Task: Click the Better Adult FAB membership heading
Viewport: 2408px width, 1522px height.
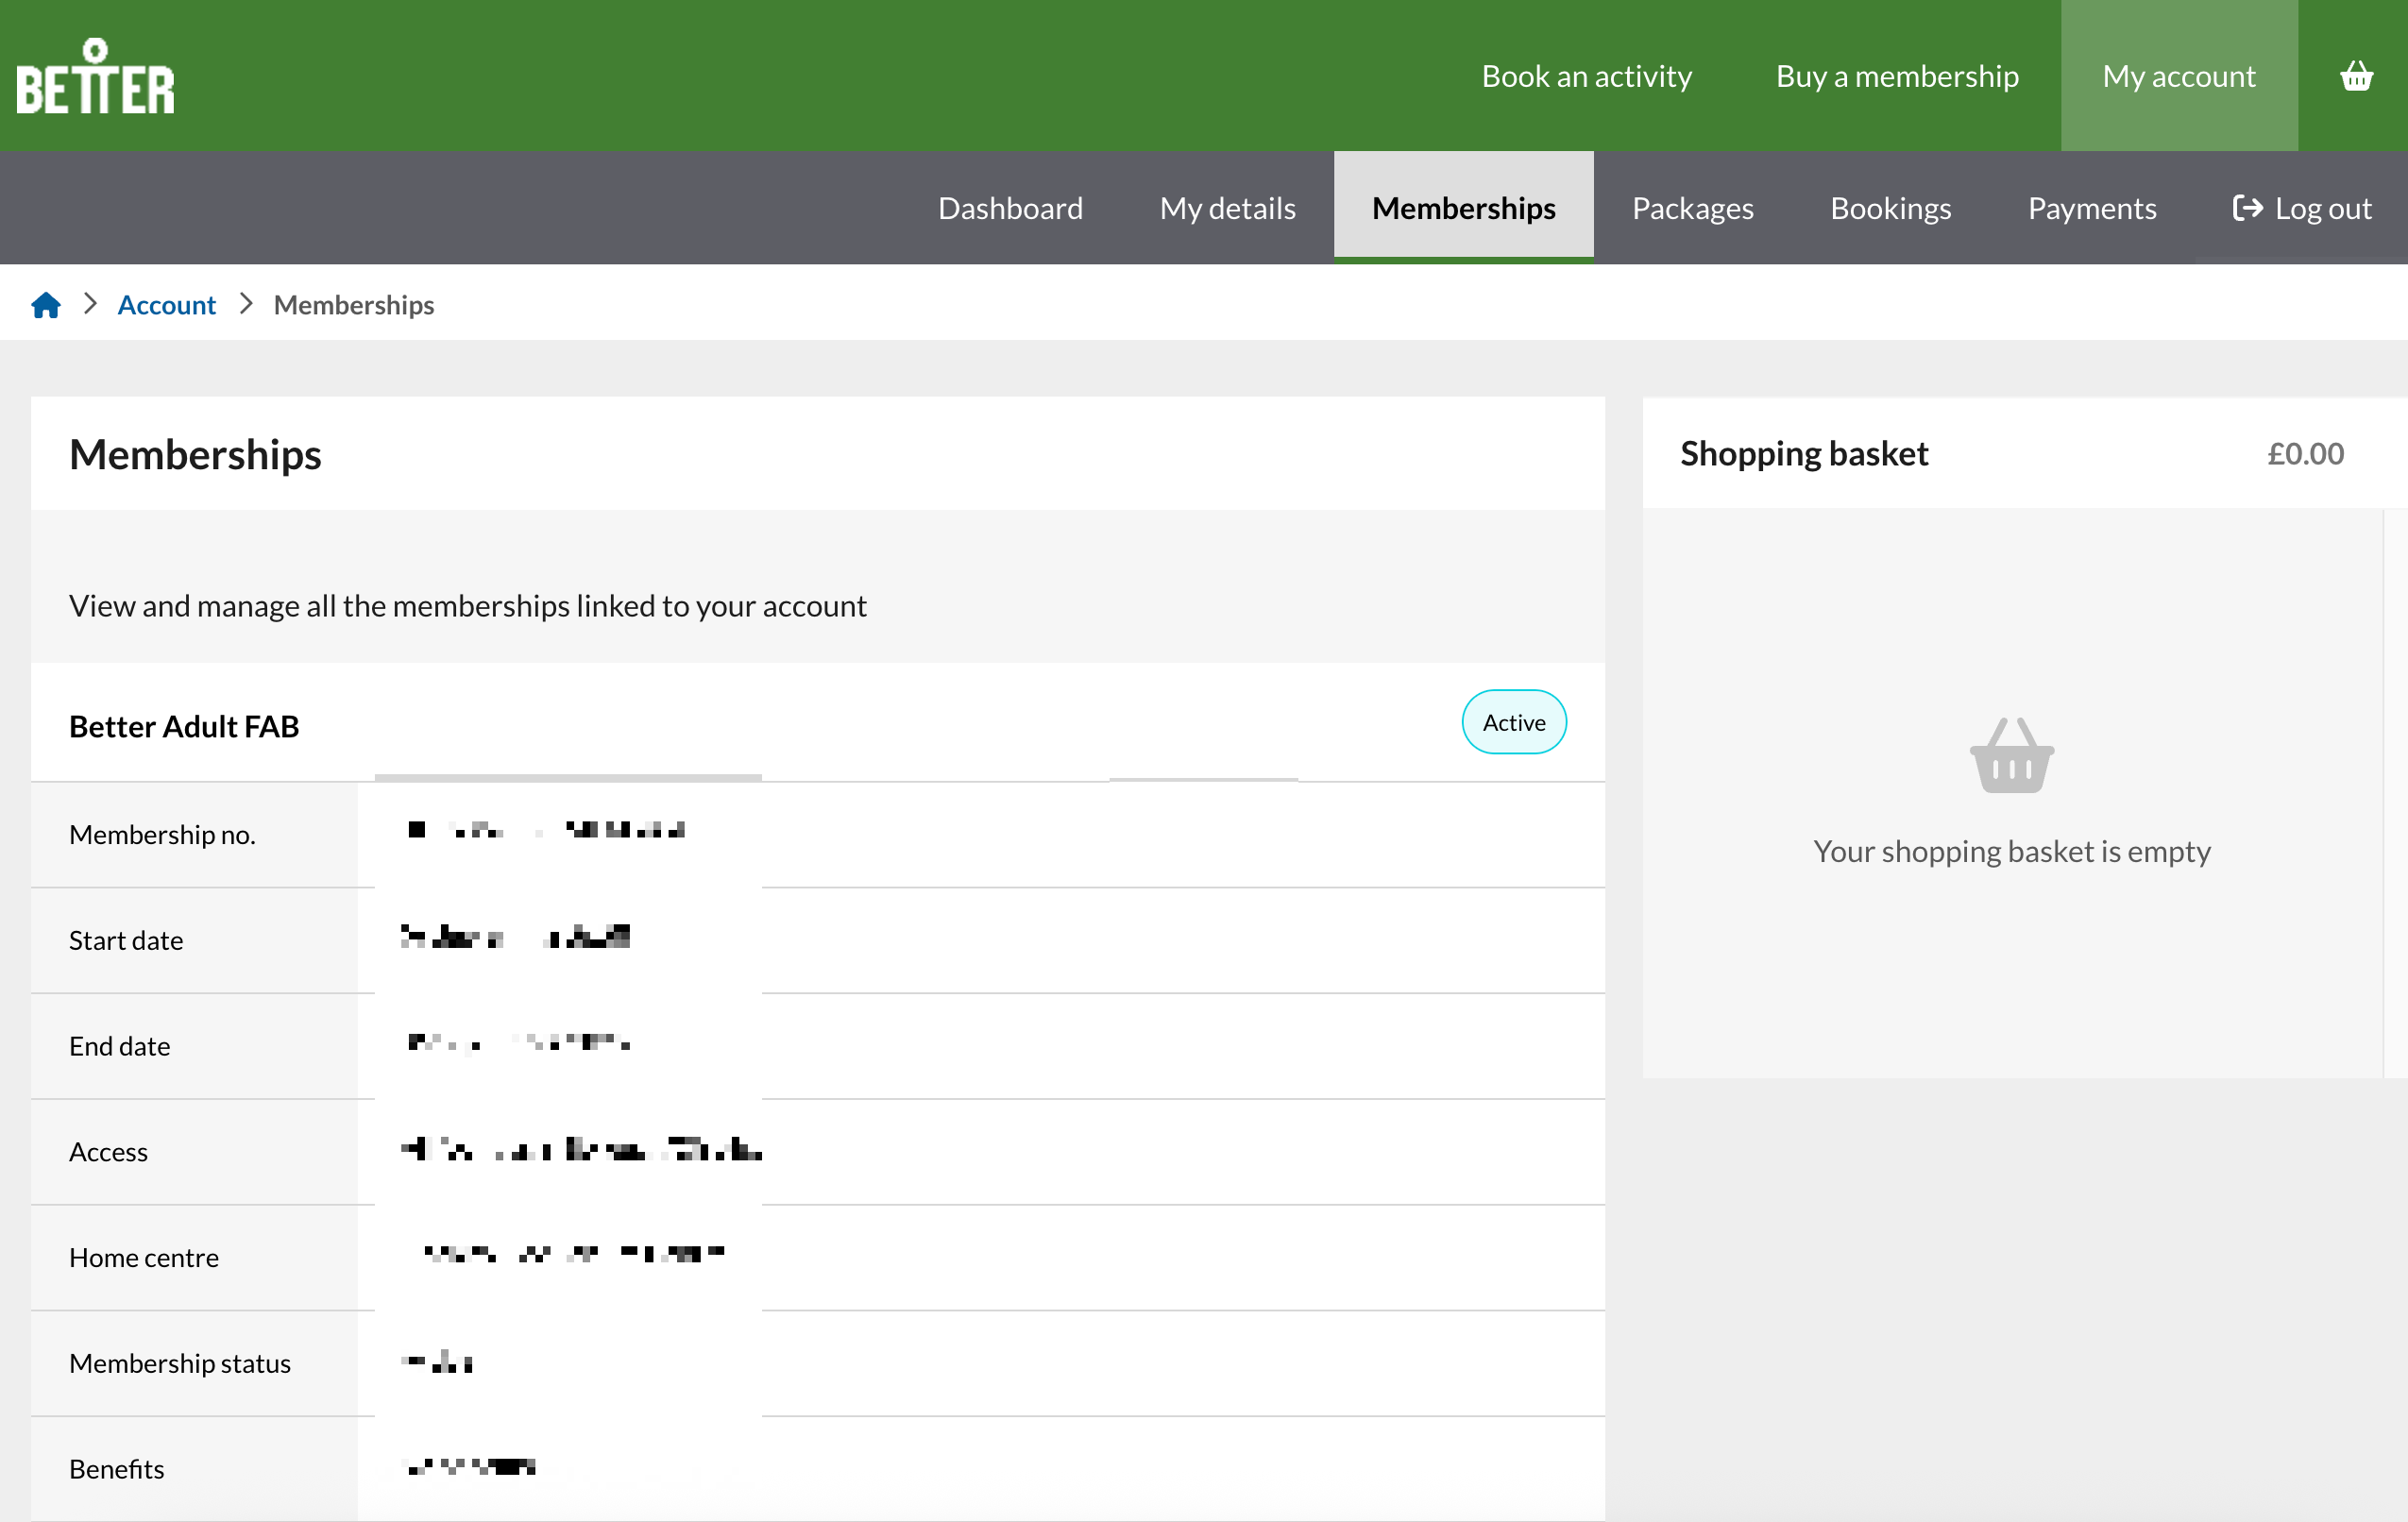Action: [x=184, y=726]
